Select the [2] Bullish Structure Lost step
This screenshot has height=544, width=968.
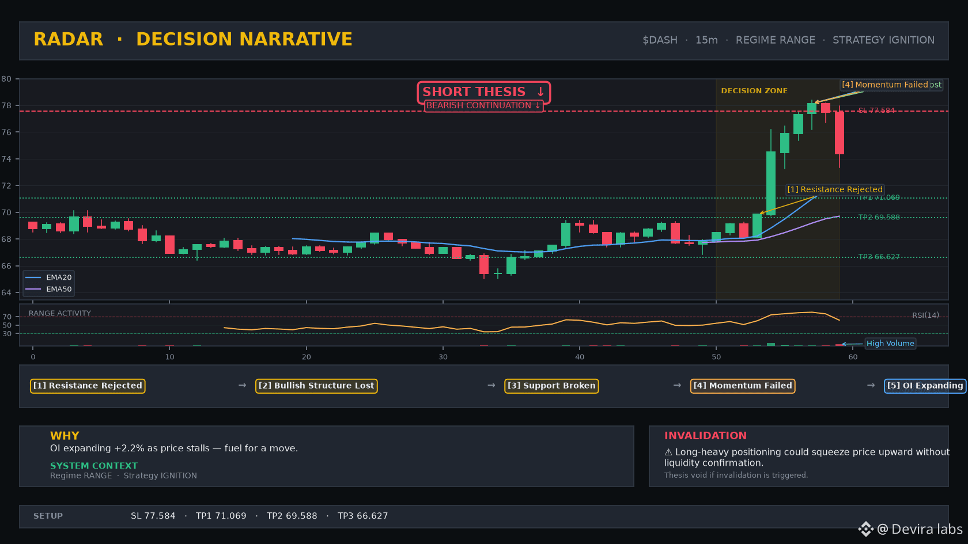316,386
